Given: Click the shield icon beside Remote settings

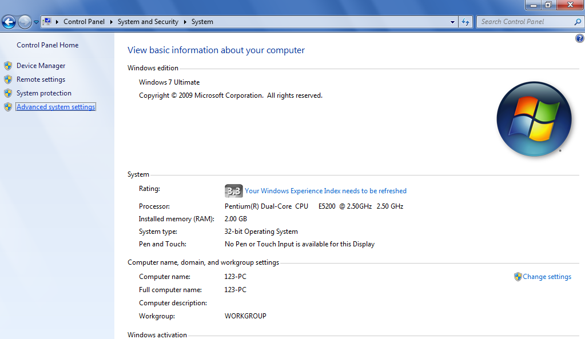Looking at the screenshot, I should (x=8, y=79).
